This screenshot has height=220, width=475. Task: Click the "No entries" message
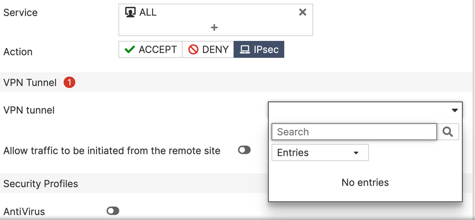click(365, 182)
